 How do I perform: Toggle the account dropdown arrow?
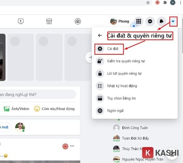173,21
